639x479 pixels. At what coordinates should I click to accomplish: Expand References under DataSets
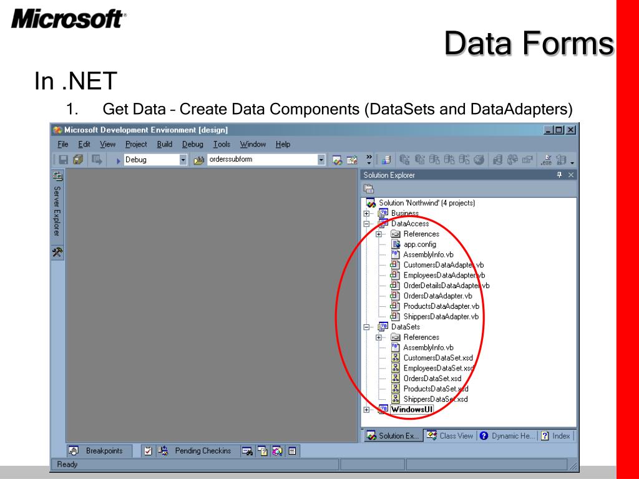tap(379, 337)
